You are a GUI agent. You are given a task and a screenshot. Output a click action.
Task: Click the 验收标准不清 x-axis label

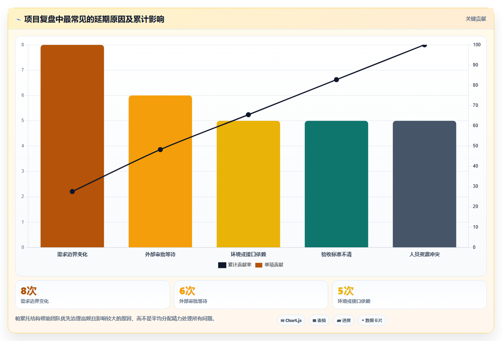pyautogui.click(x=336, y=254)
